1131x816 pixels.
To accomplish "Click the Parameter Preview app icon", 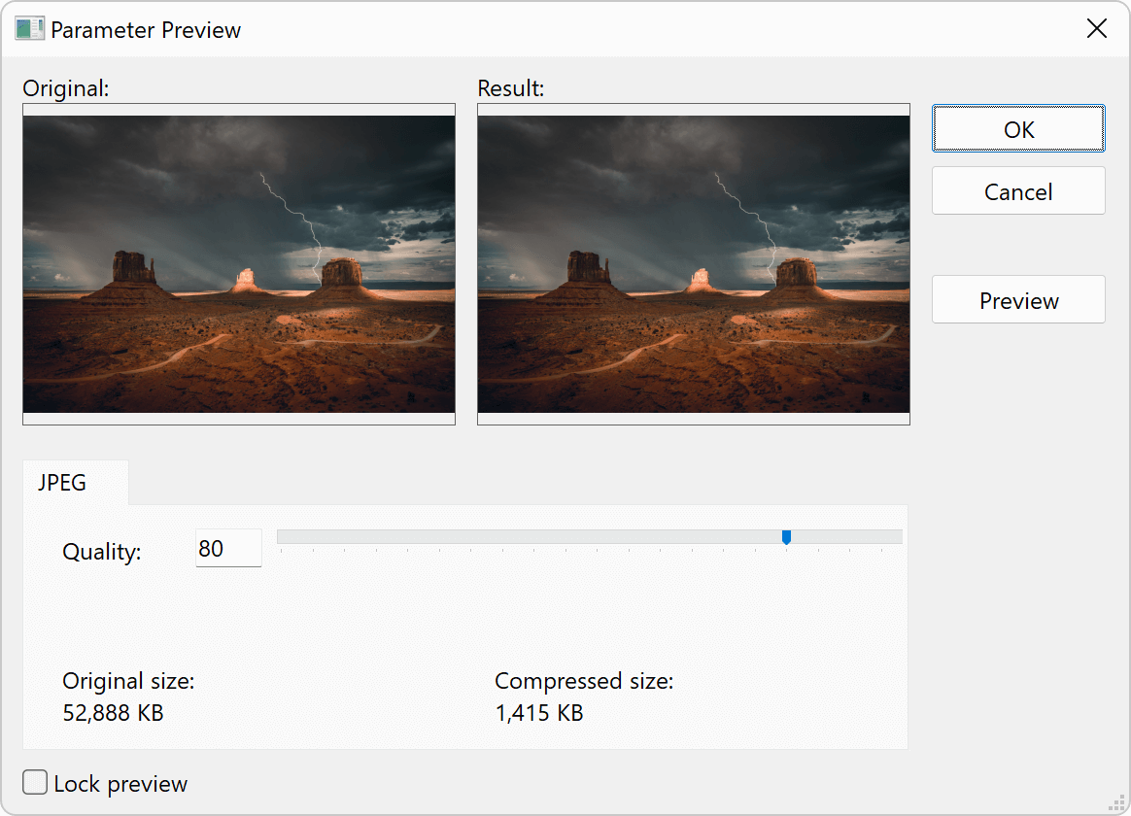I will tap(29, 29).
